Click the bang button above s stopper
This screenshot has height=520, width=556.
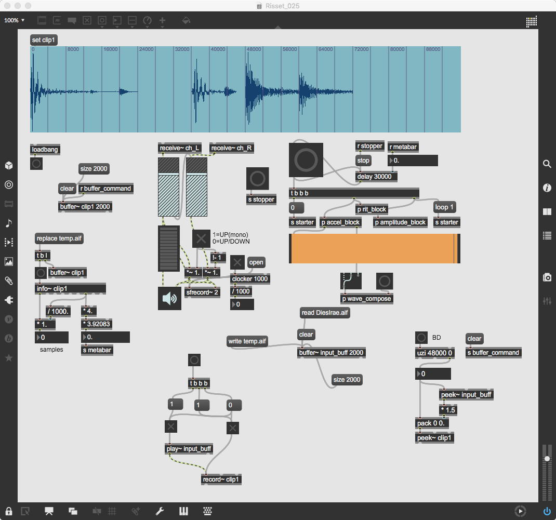pos(258,179)
